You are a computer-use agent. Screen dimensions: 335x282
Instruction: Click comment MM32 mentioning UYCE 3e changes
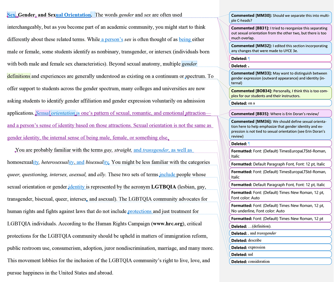280,48
